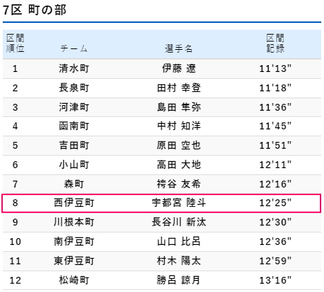This screenshot has width=324, height=292.
Task: Select team name 吉田町
Action: pos(74,145)
